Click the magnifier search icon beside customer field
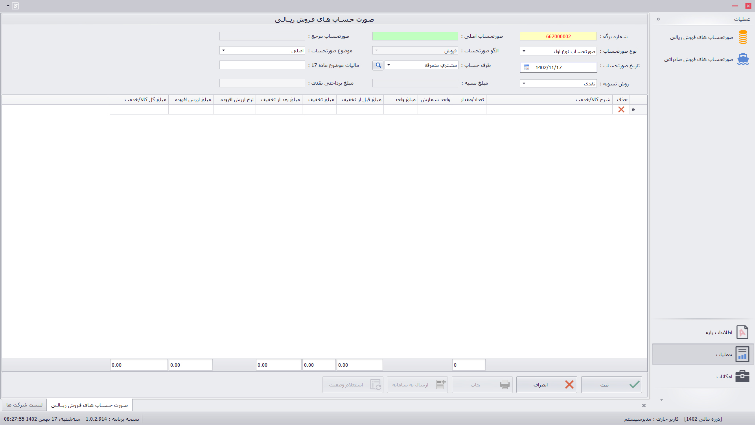The image size is (755, 425). point(378,65)
